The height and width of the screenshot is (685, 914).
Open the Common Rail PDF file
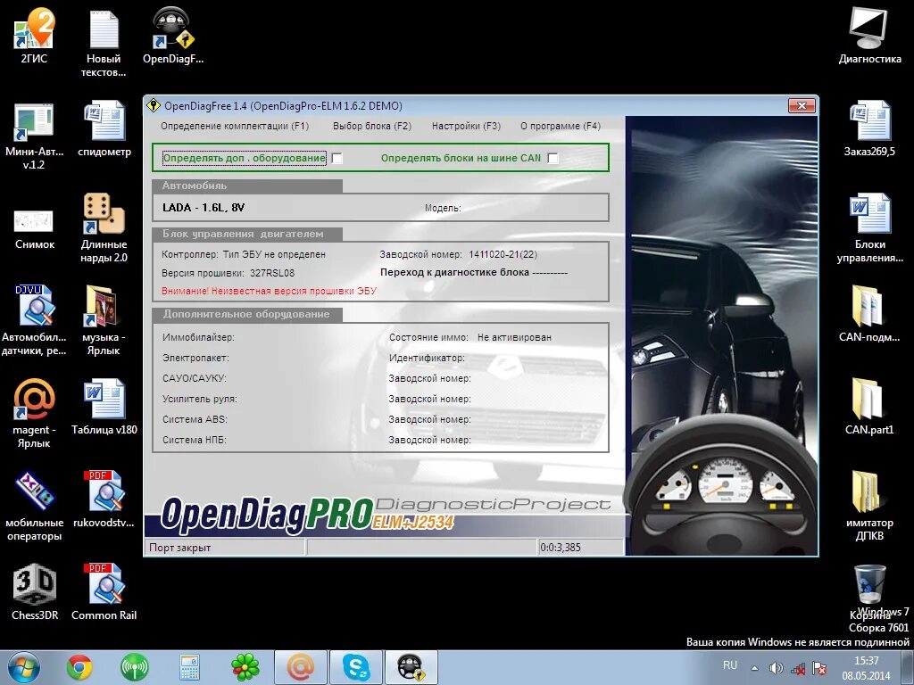click(104, 590)
